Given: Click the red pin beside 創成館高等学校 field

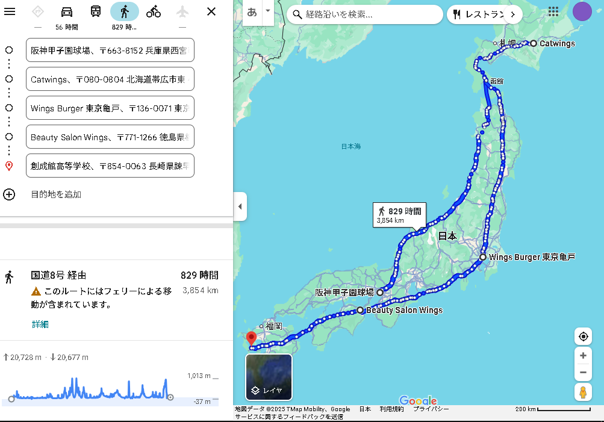Looking at the screenshot, I should [9, 166].
